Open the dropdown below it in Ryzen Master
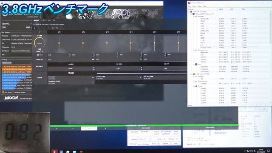 coord(71,82)
